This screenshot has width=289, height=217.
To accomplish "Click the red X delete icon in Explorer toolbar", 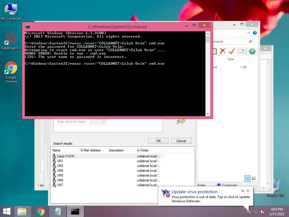I will click(223, 51).
